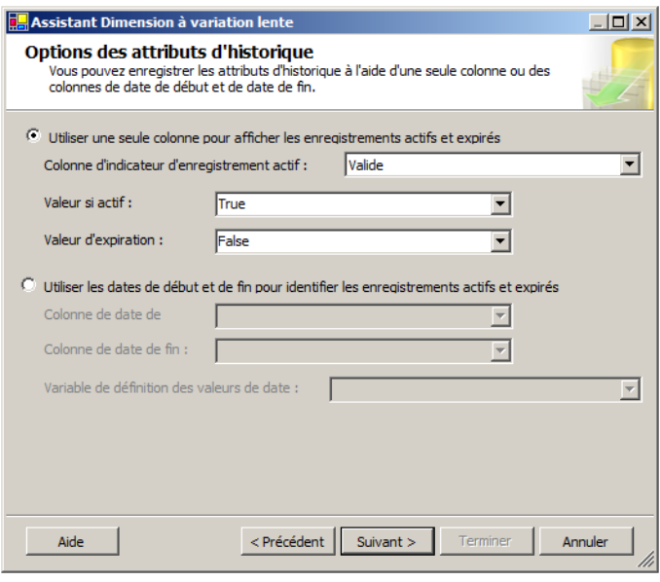Click the Aide button
Image resolution: width=660 pixels, height=582 pixels.
coord(70,542)
